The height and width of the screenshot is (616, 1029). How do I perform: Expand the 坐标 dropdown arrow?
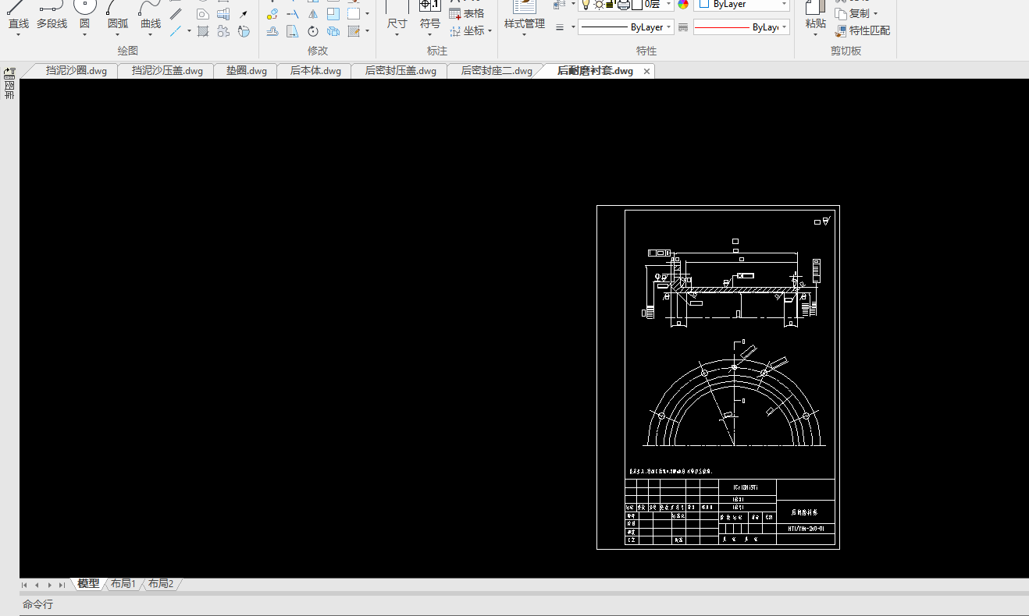(x=490, y=32)
